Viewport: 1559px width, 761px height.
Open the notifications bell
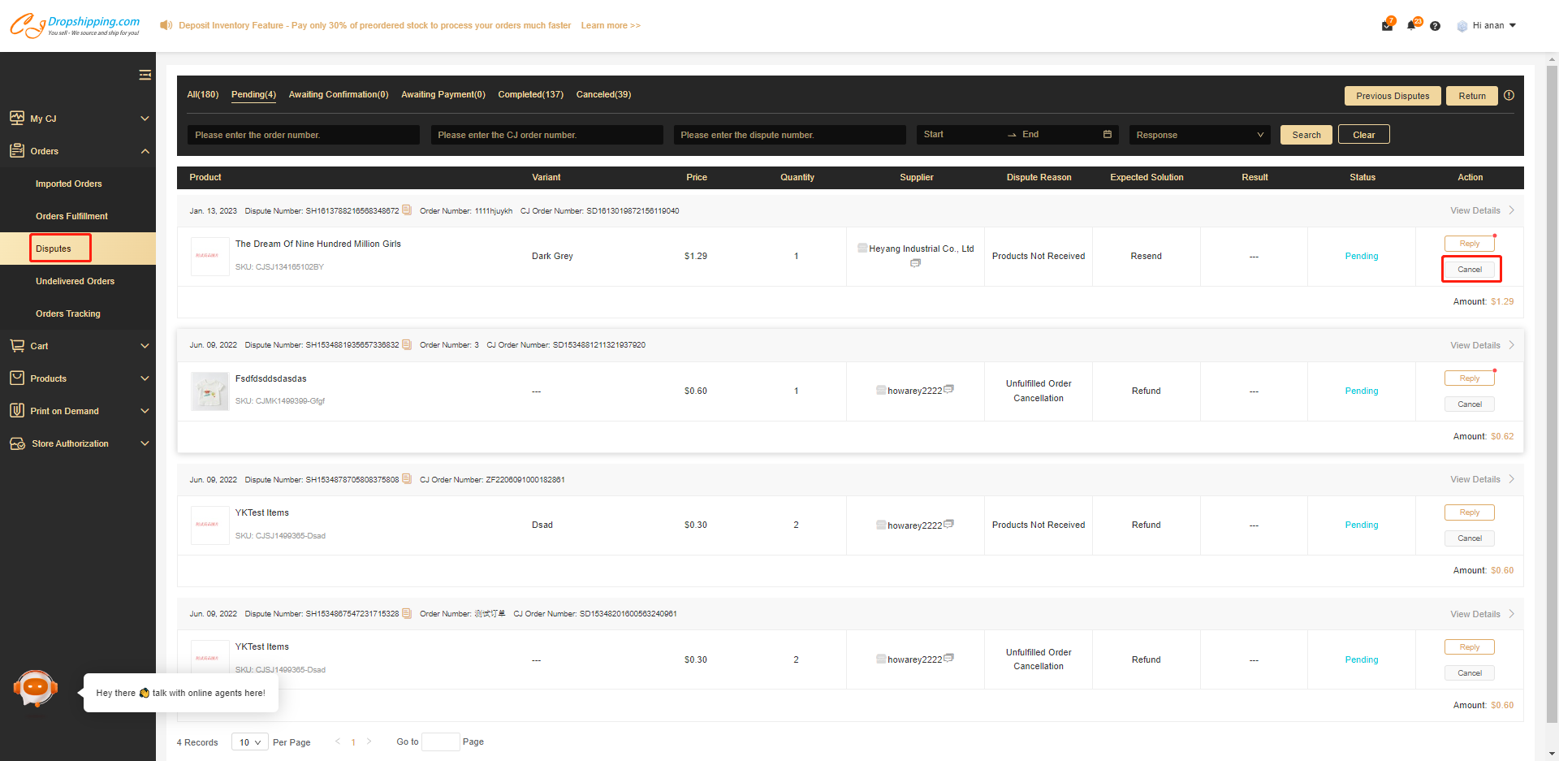pos(1411,25)
